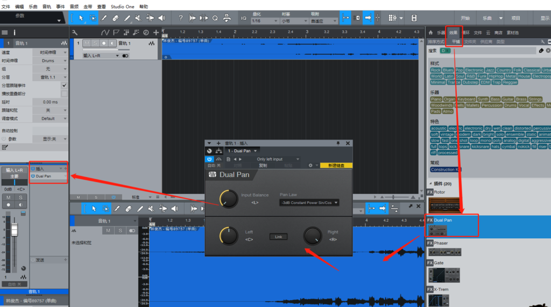Select the Mute tool in top toolbar
This screenshot has height=307, width=551.
(138, 18)
